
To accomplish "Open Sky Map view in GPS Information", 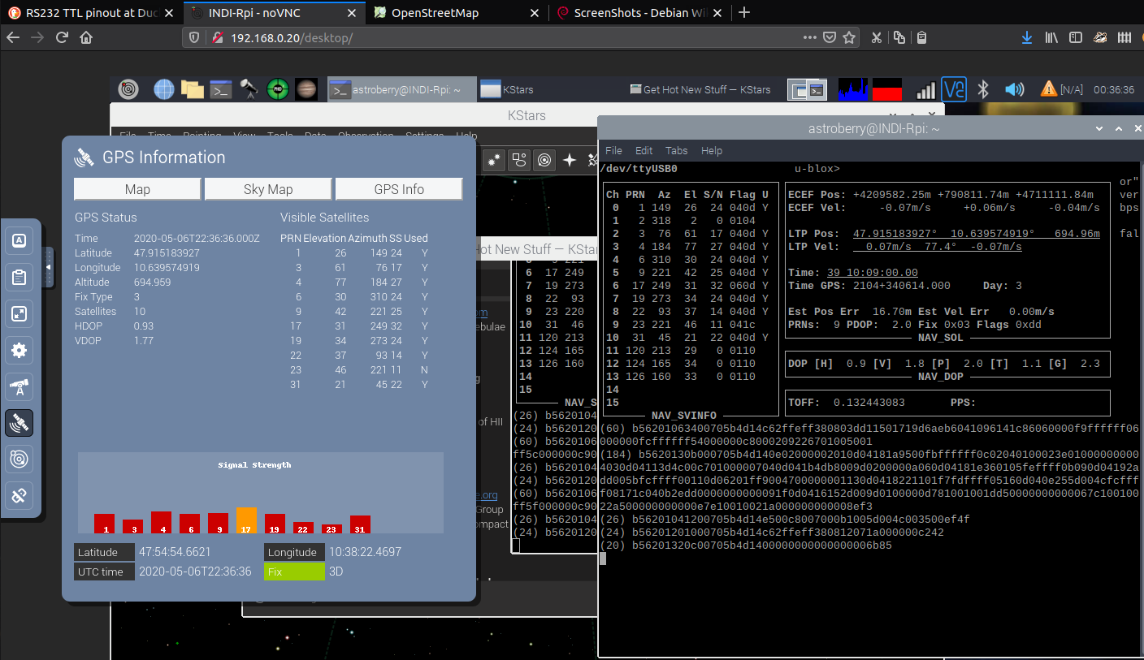I will (x=268, y=189).
